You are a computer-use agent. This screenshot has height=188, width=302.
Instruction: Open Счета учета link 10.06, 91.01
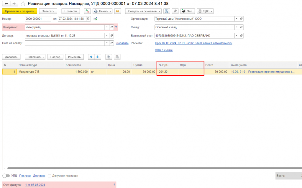(263, 72)
